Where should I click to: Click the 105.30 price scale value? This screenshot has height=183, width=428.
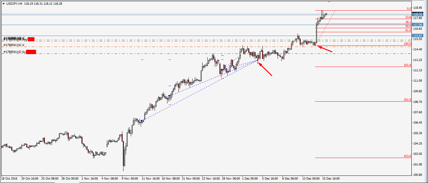[x=418, y=133]
